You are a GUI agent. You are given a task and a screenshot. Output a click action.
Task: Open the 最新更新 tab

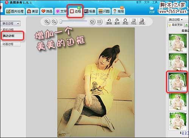coord(176,25)
